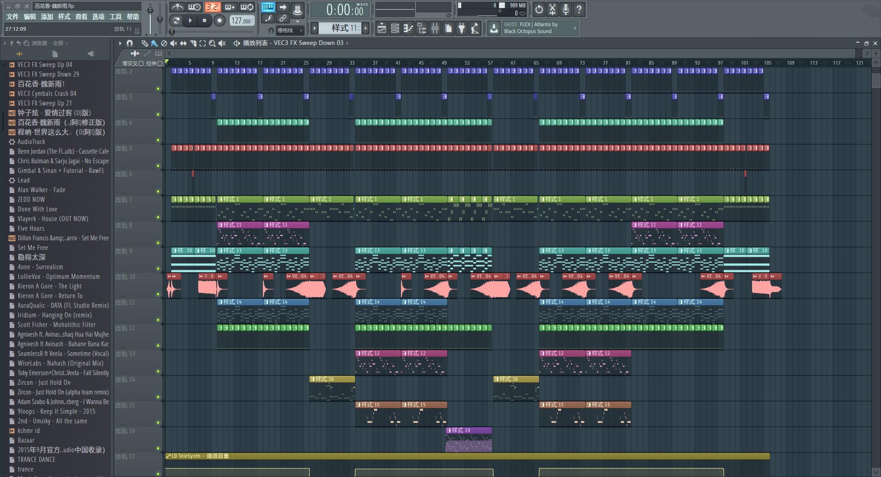The image size is (881, 477).
Task: Open the 工具 menu
Action: (115, 17)
